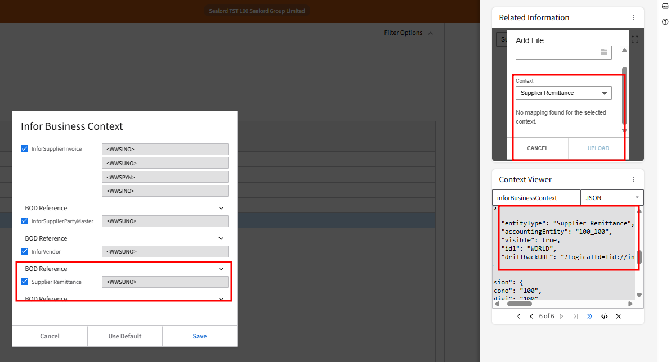The width and height of the screenshot is (671, 362).
Task: Click the Infor Business Context dialog title
Action: [x=72, y=126]
